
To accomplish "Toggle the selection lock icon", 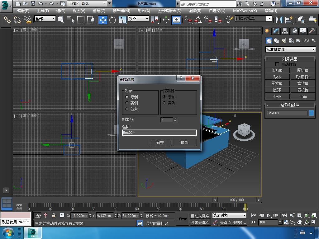I will 54,215.
